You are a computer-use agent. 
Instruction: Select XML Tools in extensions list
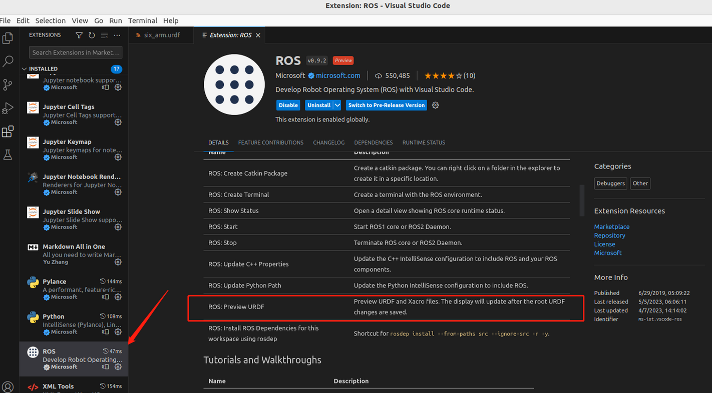(x=74, y=385)
